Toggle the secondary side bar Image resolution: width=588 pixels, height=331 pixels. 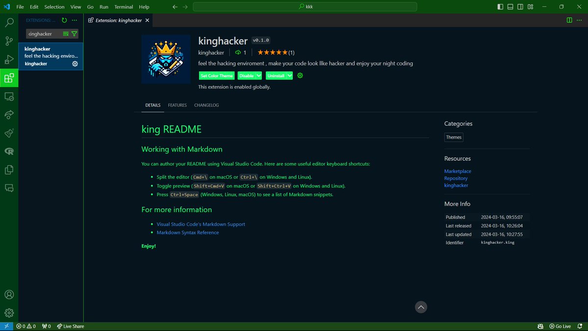(x=521, y=7)
